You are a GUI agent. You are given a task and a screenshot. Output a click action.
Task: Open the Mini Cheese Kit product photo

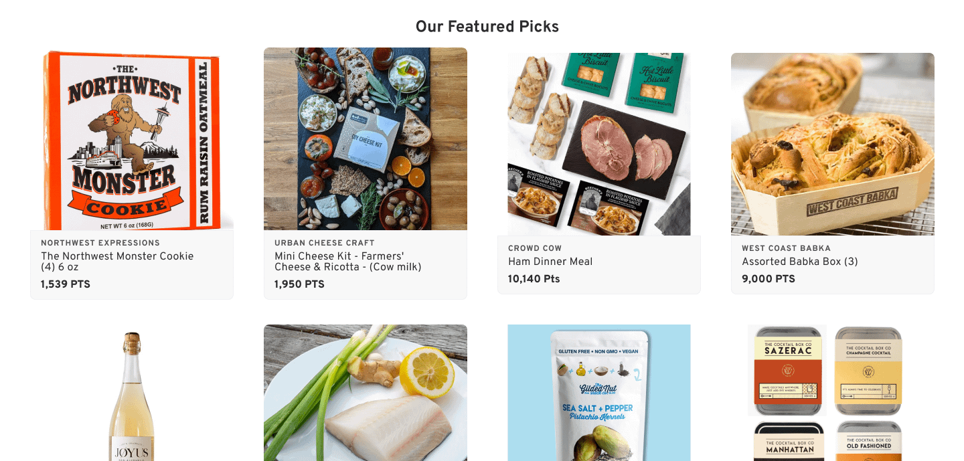coord(366,139)
